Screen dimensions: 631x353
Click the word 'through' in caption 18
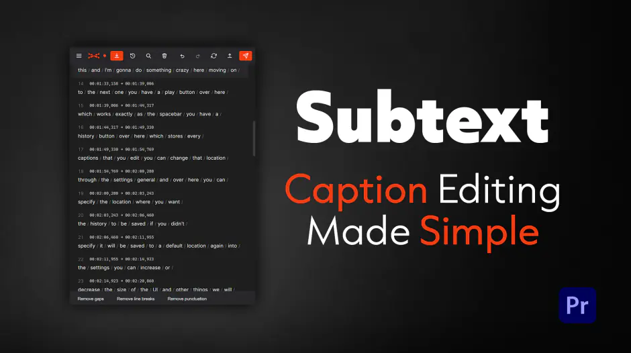87,180
